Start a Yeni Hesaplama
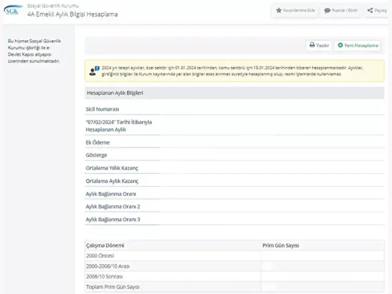This screenshot has width=392, height=294. coord(357,46)
